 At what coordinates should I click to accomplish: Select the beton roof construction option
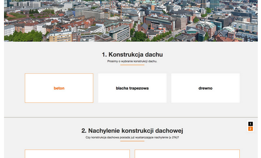(x=59, y=88)
